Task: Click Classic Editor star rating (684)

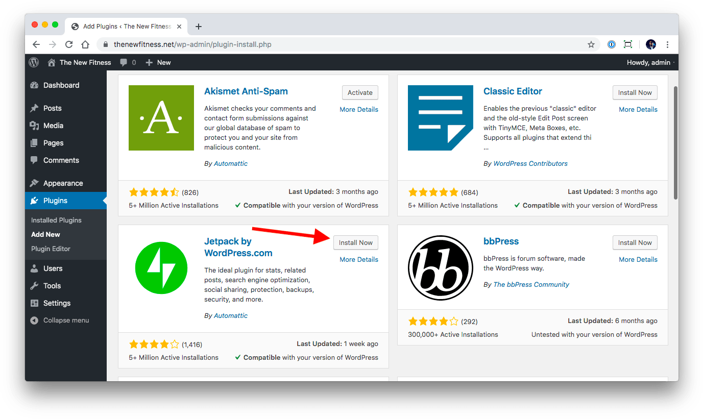Action: pyautogui.click(x=433, y=192)
